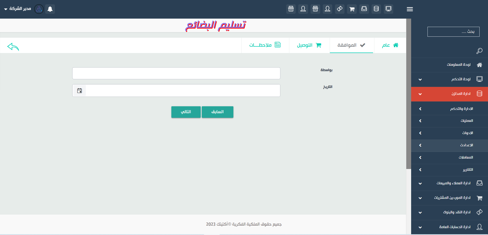Image resolution: width=488 pixels, height=235 pixels.
Task: Open the calendar date picker icon
Action: pos(80,90)
